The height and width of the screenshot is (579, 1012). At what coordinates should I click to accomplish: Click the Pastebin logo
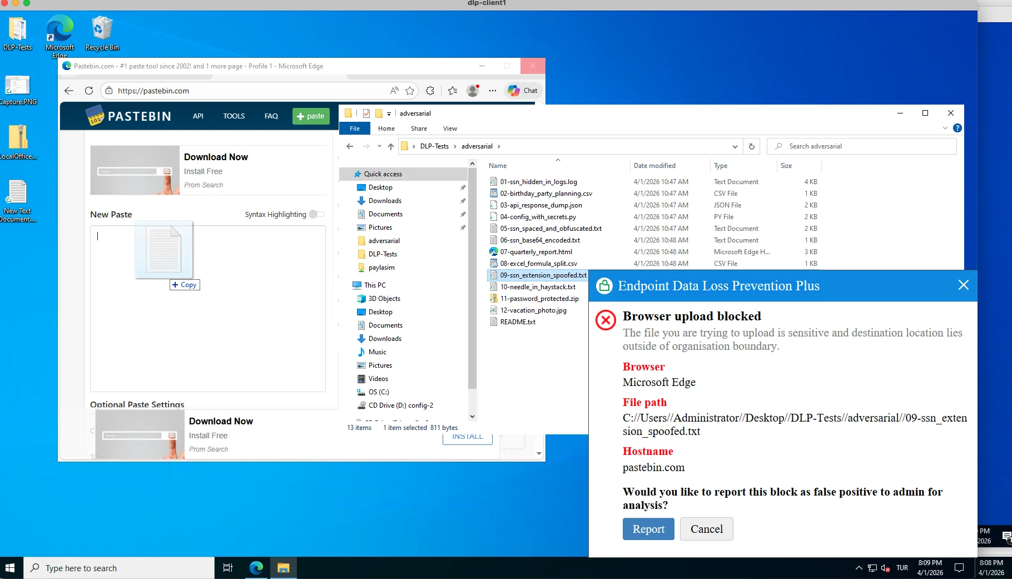point(128,116)
